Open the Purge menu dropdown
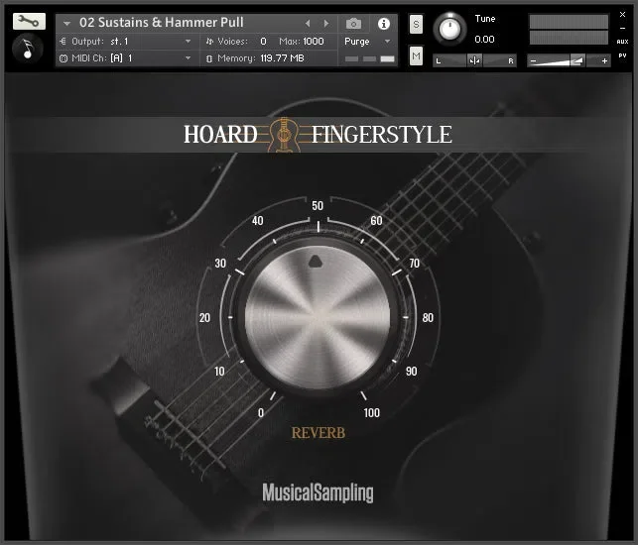This screenshot has width=638, height=545. coord(367,41)
